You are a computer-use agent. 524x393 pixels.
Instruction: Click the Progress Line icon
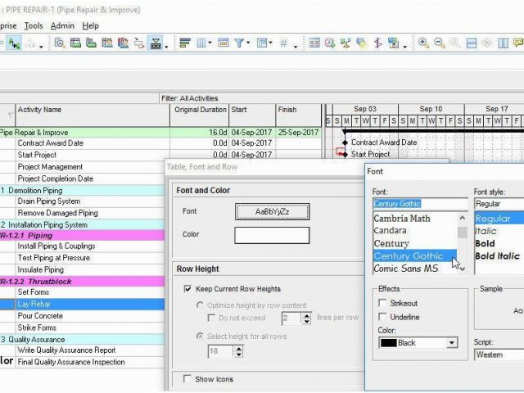click(x=378, y=43)
